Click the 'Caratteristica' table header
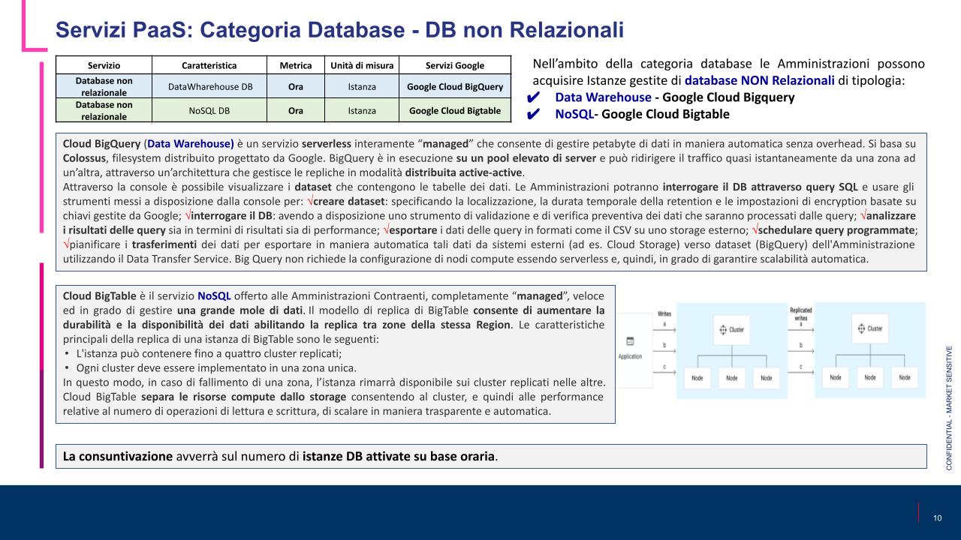Image resolution: width=961 pixels, height=540 pixels. pos(209,66)
